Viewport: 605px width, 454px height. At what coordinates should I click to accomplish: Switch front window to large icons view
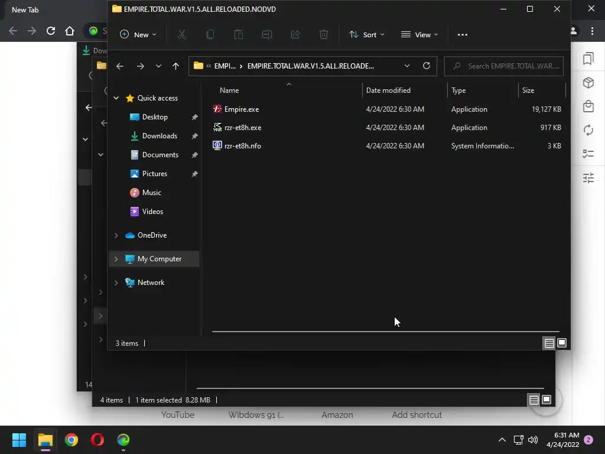click(x=562, y=343)
